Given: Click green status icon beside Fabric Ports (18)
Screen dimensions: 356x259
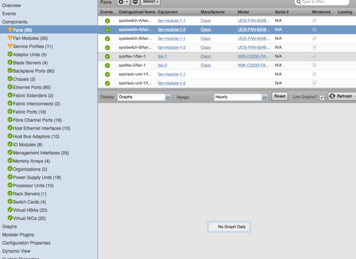Looking at the screenshot, I should pos(10,111).
